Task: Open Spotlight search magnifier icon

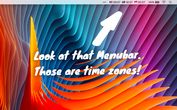Action: (x=170, y=2)
